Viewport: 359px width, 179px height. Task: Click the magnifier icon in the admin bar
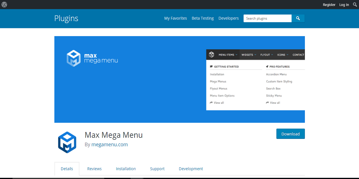coord(355,4)
